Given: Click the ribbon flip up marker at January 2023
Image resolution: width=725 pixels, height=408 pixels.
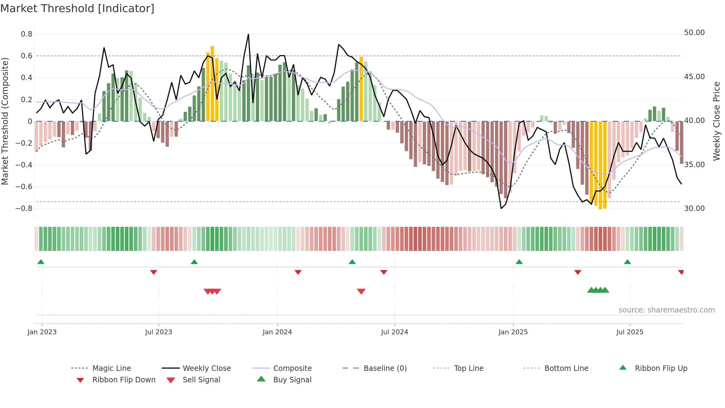Looking at the screenshot, I should pyautogui.click(x=41, y=262).
